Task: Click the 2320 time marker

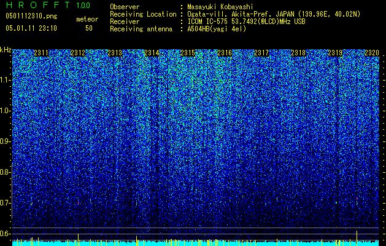Action: click(x=372, y=53)
